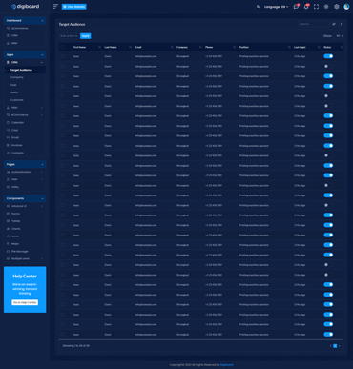
Task: Turn off the first row's Status toggle
Action: (328, 56)
